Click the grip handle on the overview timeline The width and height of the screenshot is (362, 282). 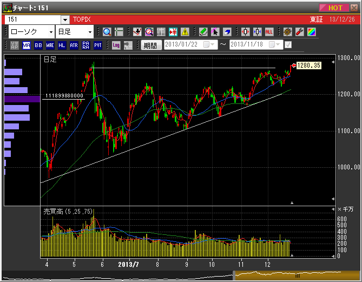tap(298, 276)
